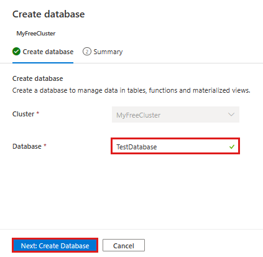The width and height of the screenshot is (263, 257).
Task: Click the large Create database page title
Action: tap(48, 14)
